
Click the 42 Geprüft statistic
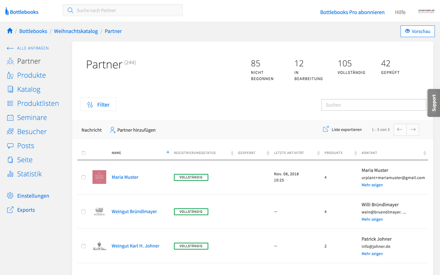pyautogui.click(x=390, y=67)
